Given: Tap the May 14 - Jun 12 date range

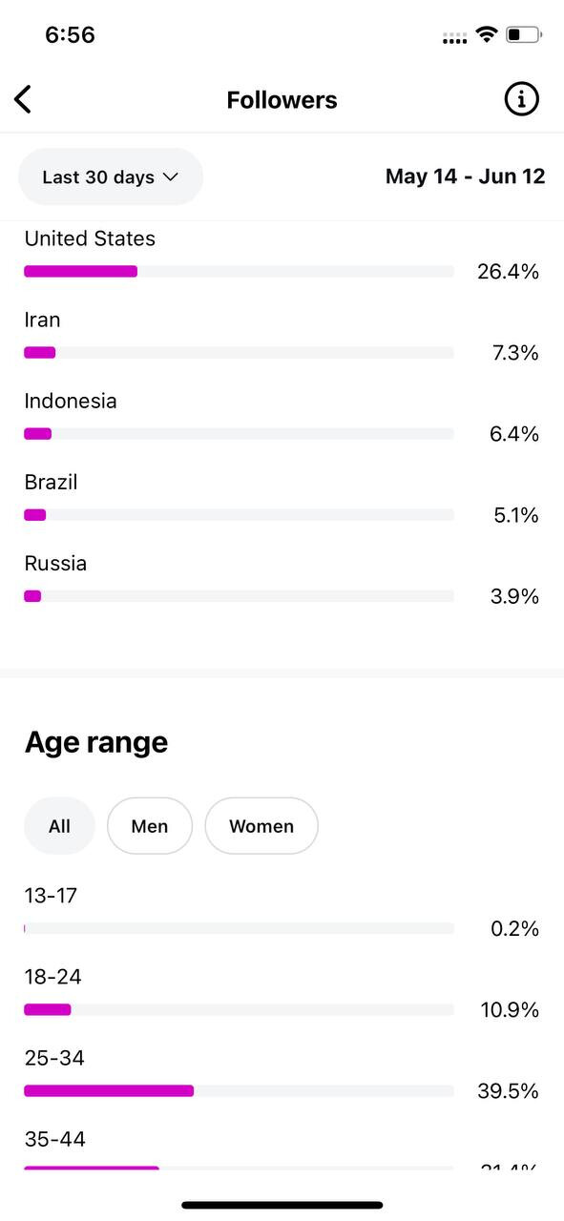Looking at the screenshot, I should pyautogui.click(x=466, y=176).
